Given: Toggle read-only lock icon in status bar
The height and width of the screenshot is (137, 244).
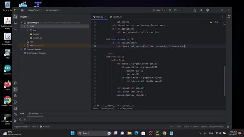Looking at the screenshot, I should click(x=228, y=127).
